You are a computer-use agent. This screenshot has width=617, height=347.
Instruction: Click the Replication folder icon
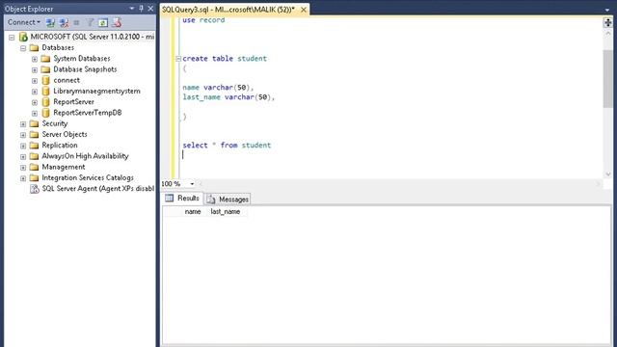point(35,146)
